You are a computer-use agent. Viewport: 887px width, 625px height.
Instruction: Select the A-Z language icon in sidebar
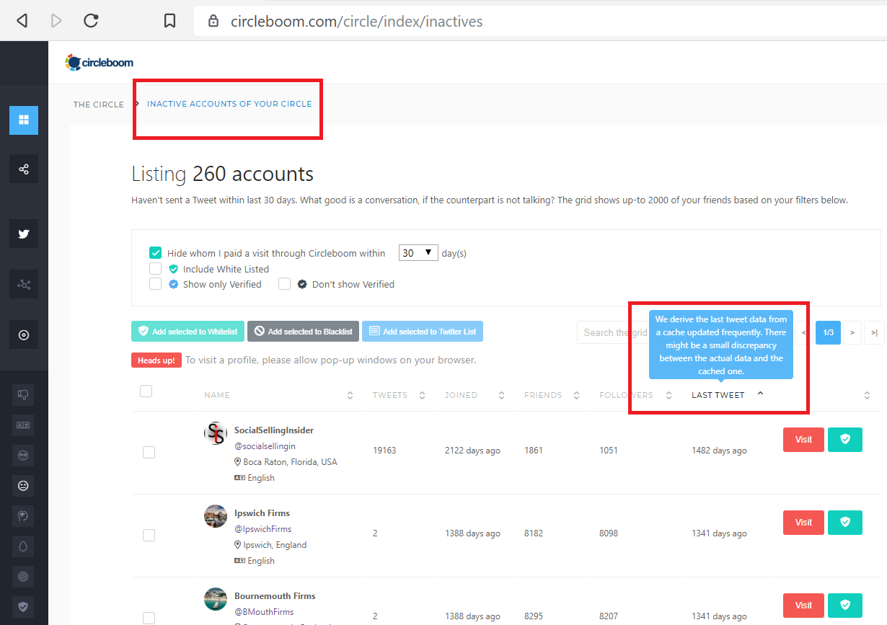pos(24,425)
